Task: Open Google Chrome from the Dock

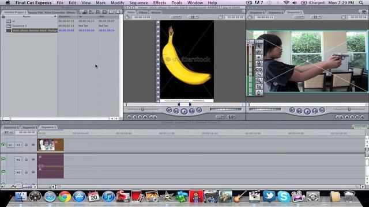Action: (65, 197)
